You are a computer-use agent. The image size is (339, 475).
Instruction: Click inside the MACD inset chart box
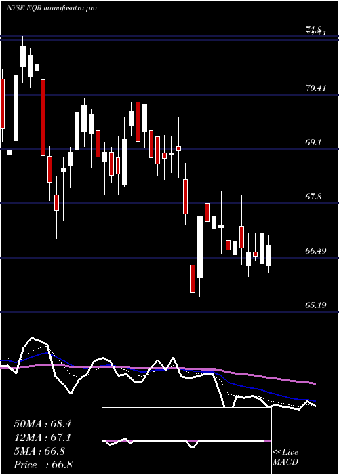pos(186,441)
